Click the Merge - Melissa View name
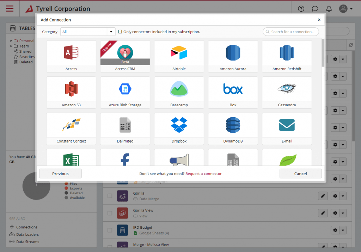361x252 pixels. pos(151,244)
